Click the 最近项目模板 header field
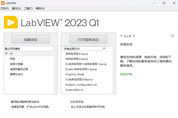Screen dimensions: 178x118 [29, 49]
